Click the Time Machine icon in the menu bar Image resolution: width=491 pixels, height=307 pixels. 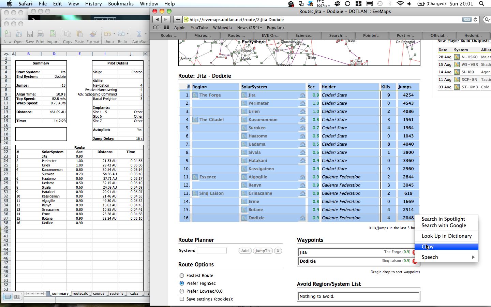(380, 4)
